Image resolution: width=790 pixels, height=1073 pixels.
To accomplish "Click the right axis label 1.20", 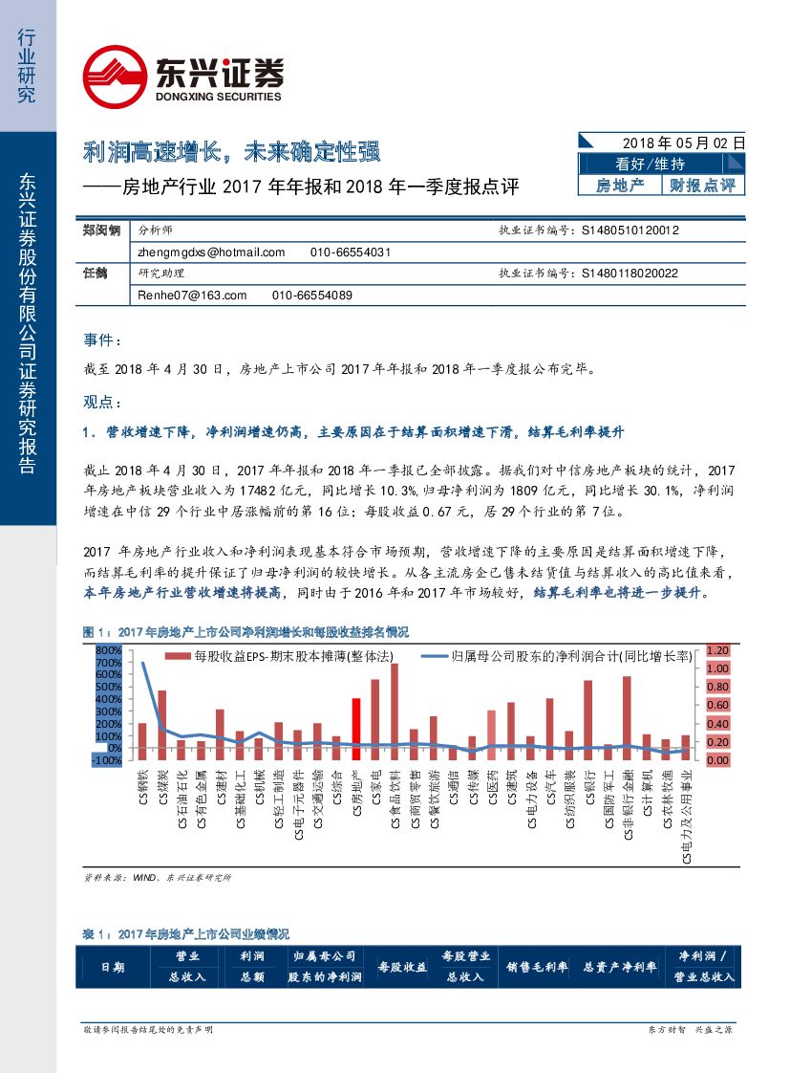I will click(716, 650).
